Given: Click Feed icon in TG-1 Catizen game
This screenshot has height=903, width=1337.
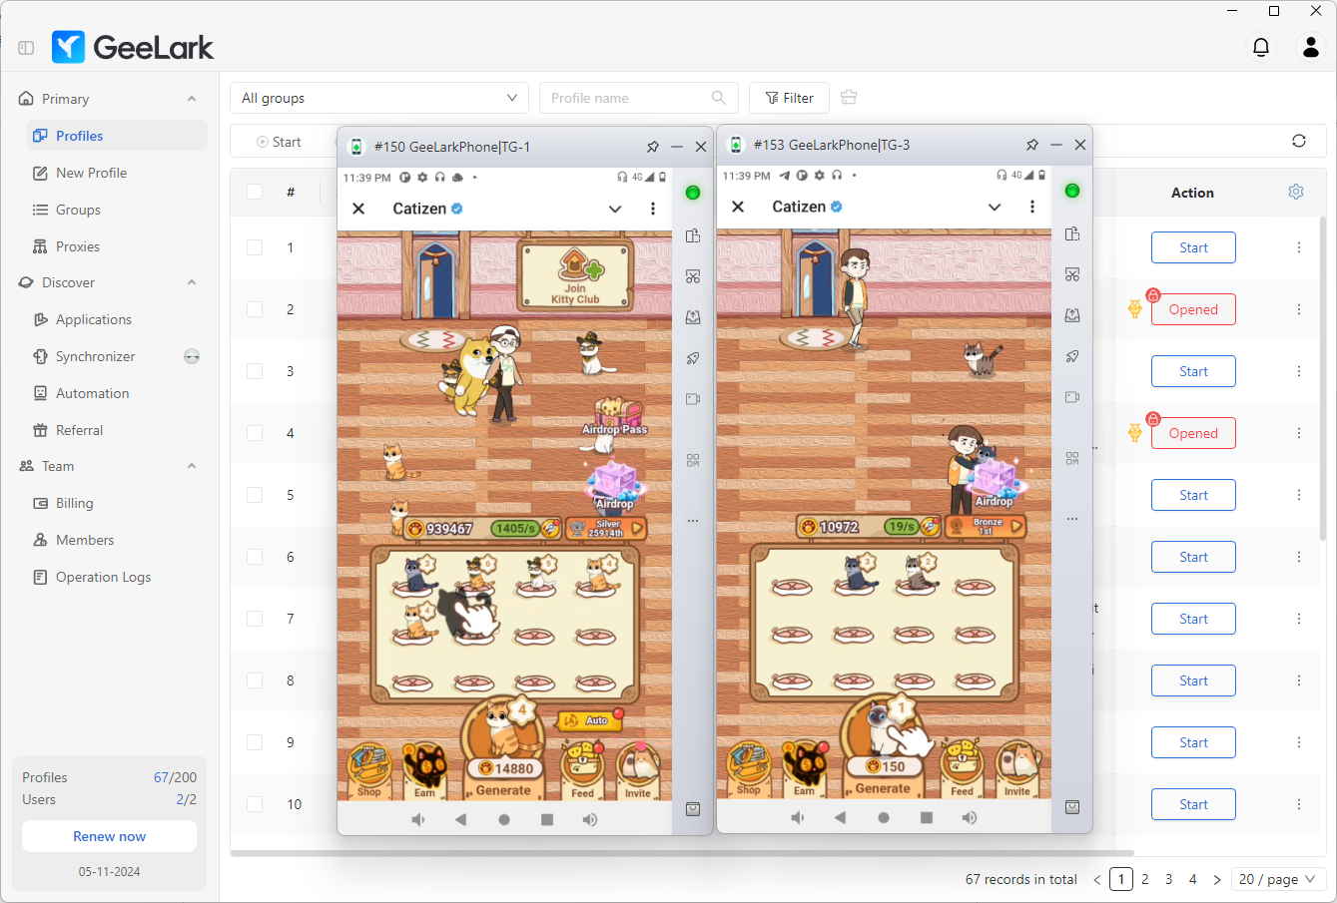Looking at the screenshot, I should tap(583, 771).
